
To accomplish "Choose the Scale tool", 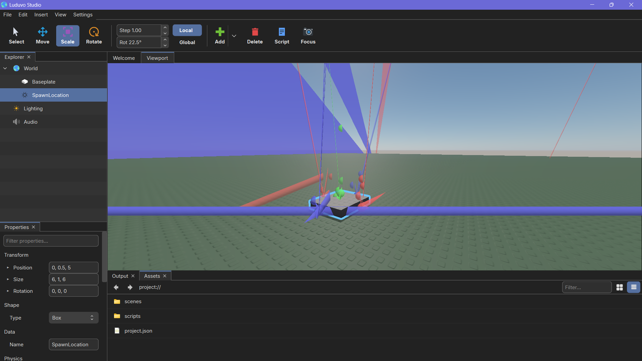I will pos(68,36).
